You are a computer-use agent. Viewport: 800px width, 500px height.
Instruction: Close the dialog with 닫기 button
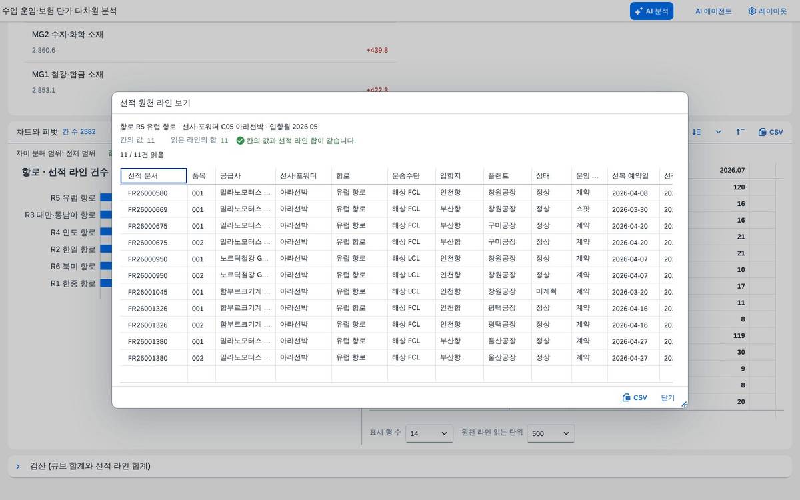668,397
